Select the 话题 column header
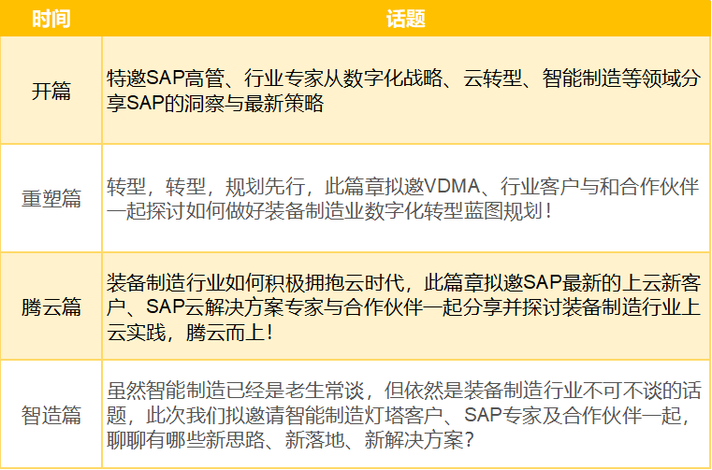712x470 pixels. (406, 19)
